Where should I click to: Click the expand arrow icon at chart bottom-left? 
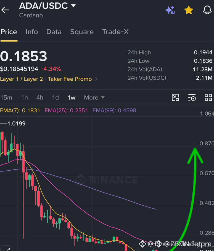coord(6,248)
